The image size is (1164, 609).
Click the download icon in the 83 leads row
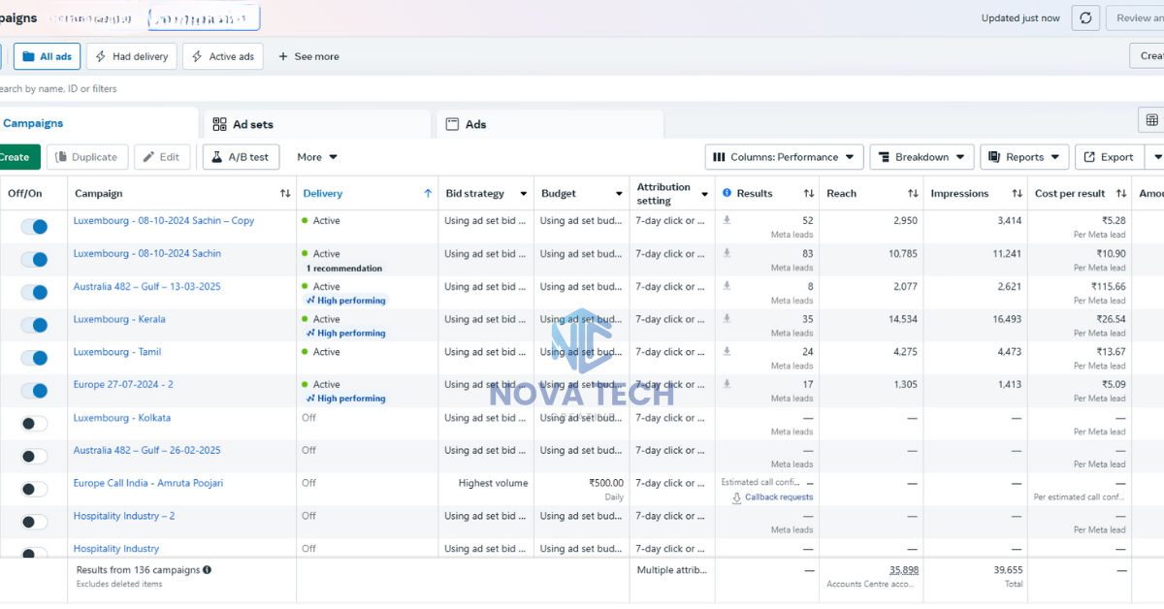(x=727, y=253)
